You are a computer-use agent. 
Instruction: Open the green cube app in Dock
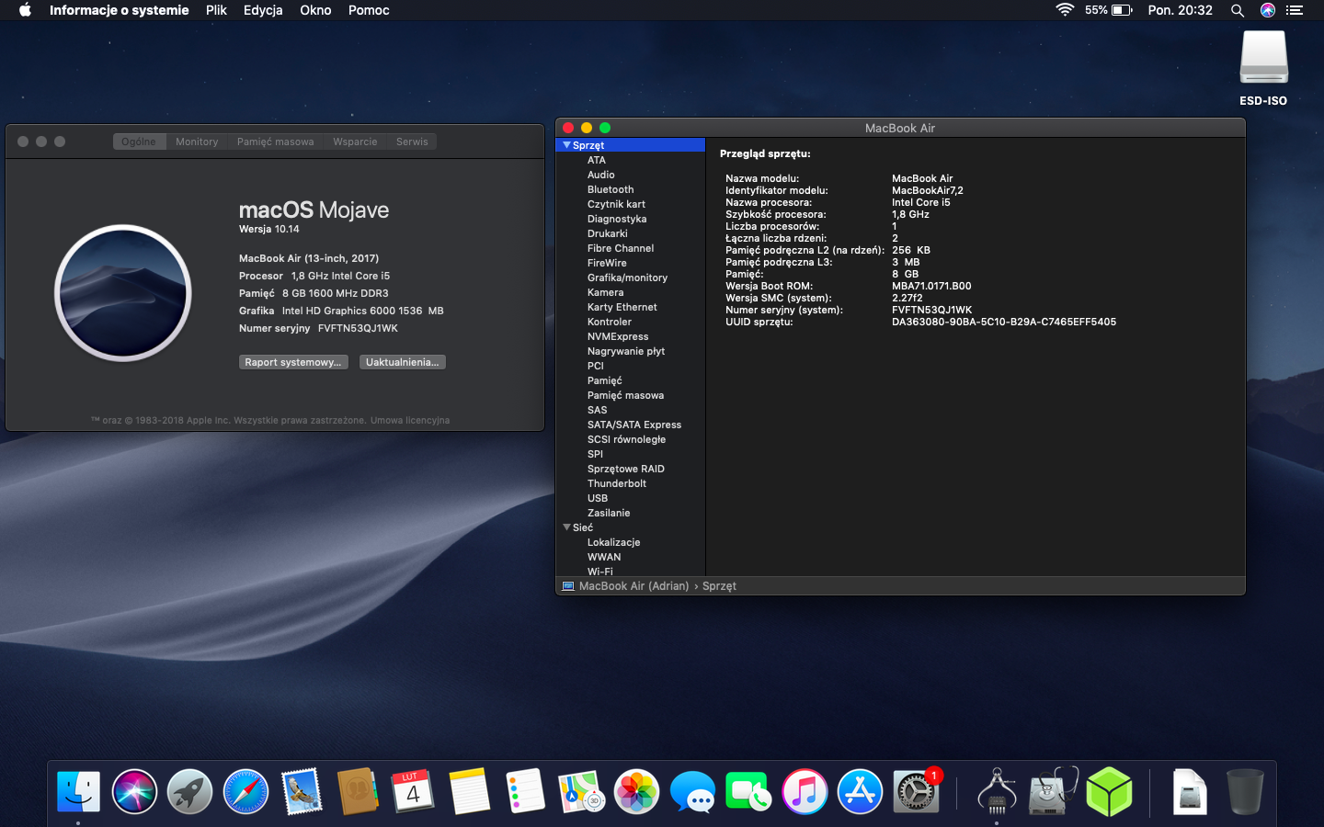click(x=1109, y=791)
